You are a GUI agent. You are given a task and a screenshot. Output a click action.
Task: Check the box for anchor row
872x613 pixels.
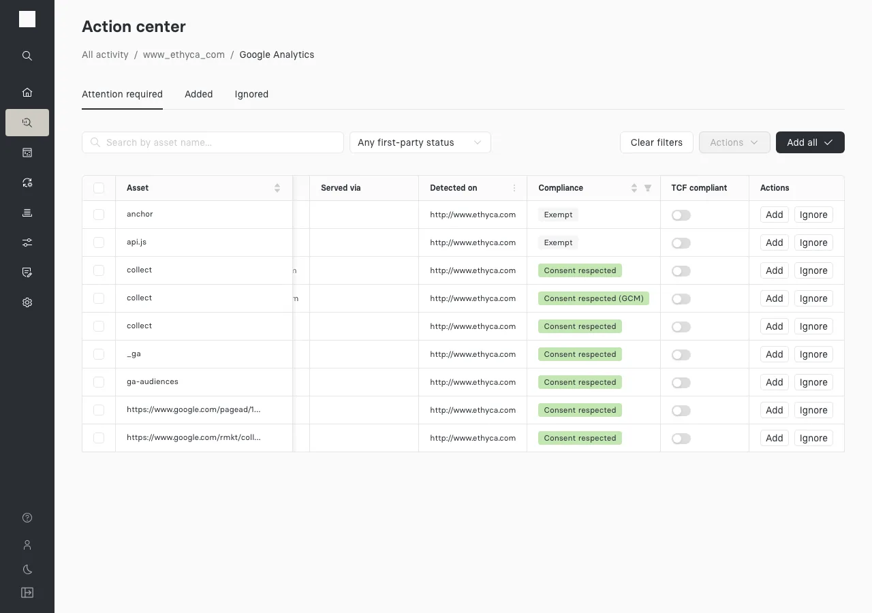(99, 215)
